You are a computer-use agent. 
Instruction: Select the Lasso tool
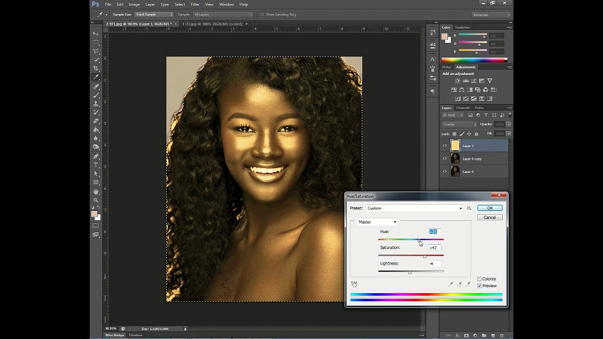[x=96, y=51]
